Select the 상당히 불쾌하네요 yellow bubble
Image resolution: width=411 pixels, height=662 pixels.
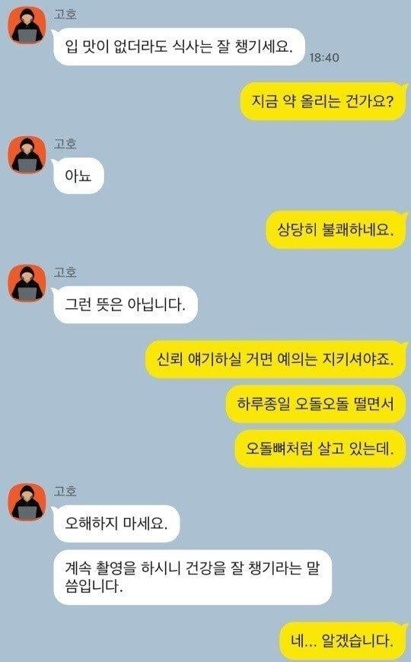click(x=336, y=230)
